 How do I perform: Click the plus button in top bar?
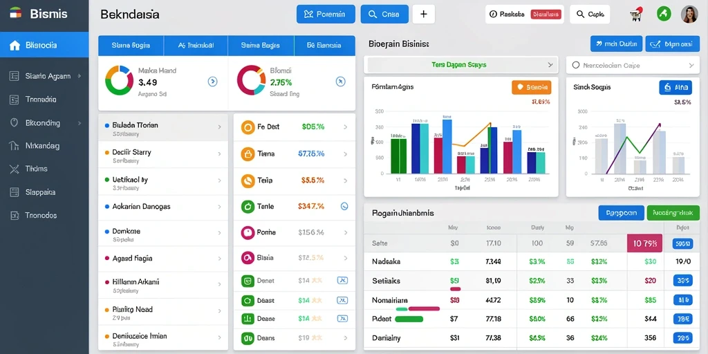pyautogui.click(x=424, y=15)
